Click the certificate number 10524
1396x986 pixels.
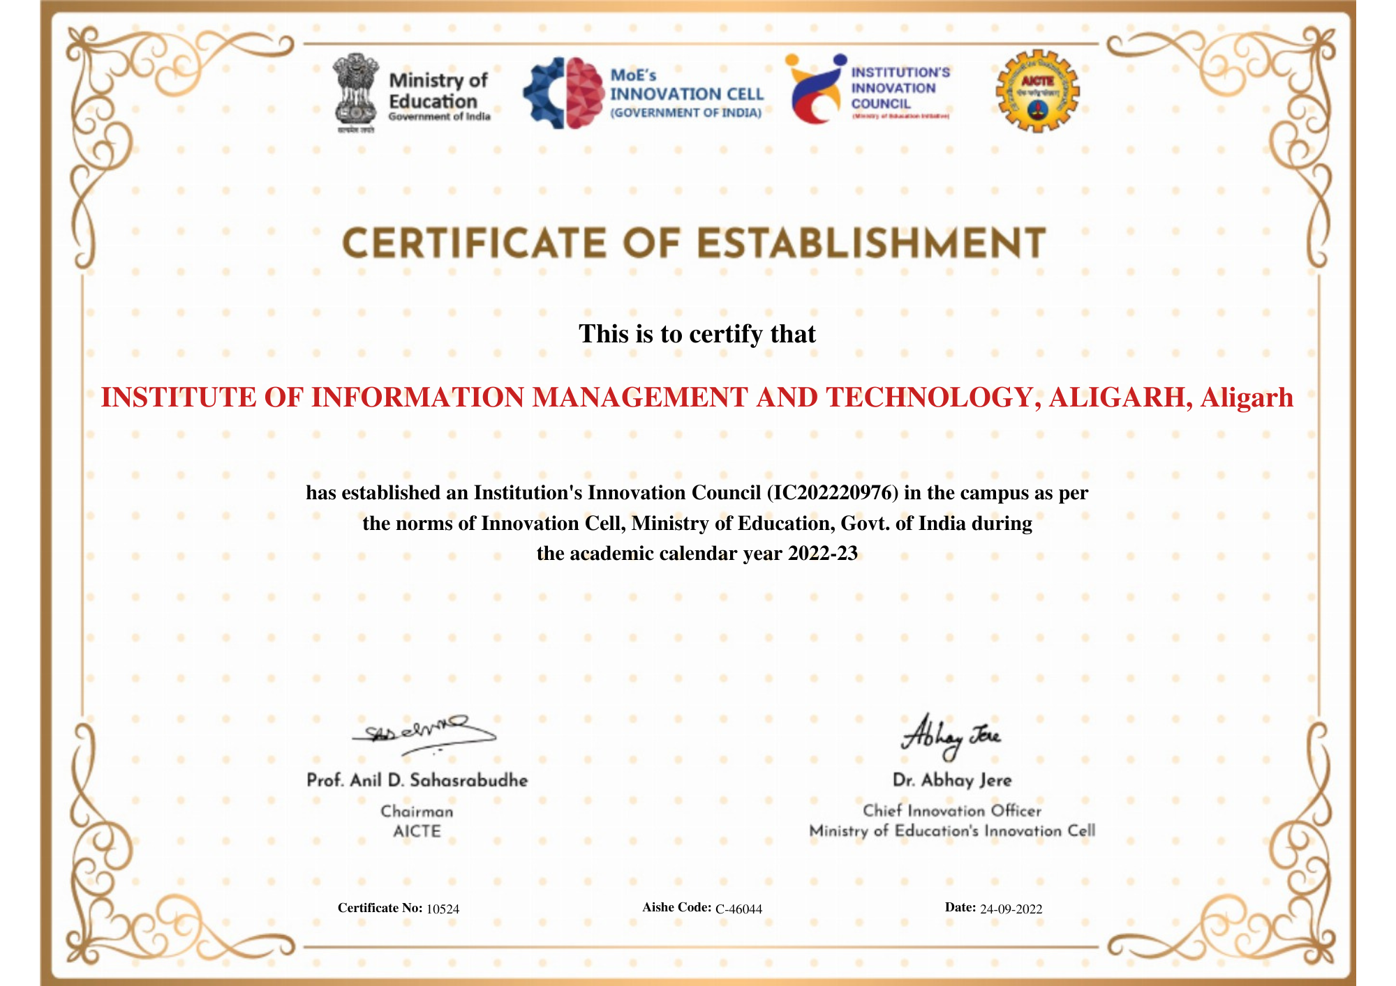click(443, 909)
